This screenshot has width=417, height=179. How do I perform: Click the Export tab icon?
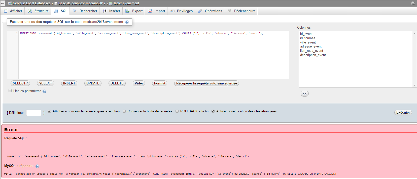tap(127, 11)
